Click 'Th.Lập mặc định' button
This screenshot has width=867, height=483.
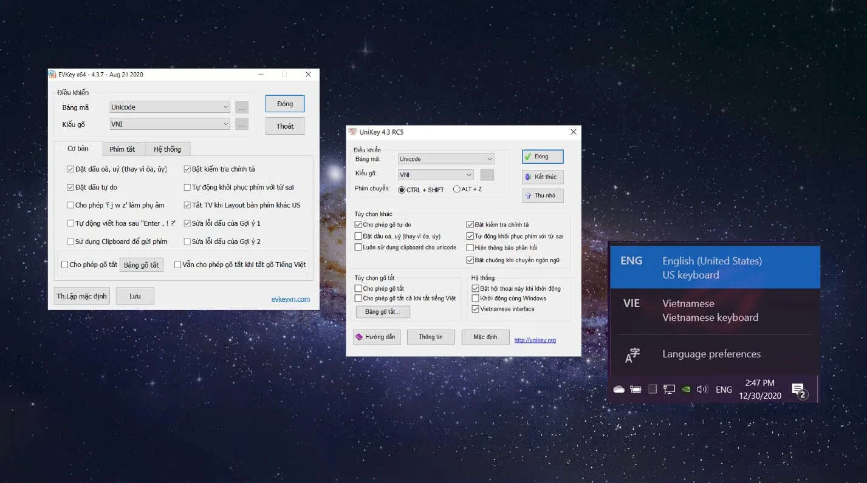click(81, 296)
